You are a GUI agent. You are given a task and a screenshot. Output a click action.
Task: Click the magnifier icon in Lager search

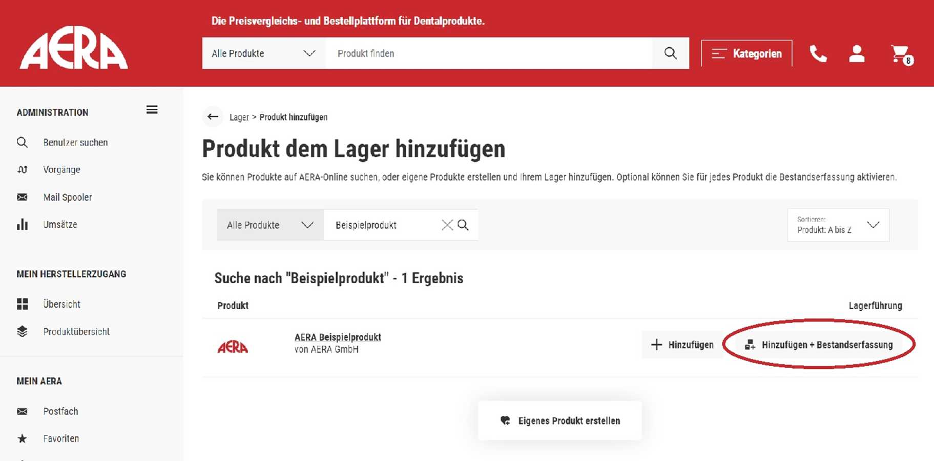(463, 225)
